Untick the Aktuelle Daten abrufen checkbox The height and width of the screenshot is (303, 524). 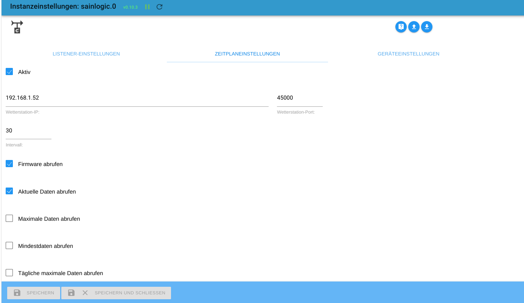click(x=9, y=191)
